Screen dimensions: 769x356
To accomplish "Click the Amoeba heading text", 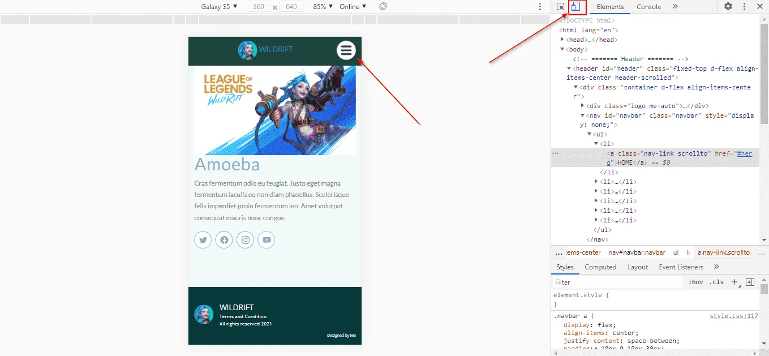I will pos(227,164).
